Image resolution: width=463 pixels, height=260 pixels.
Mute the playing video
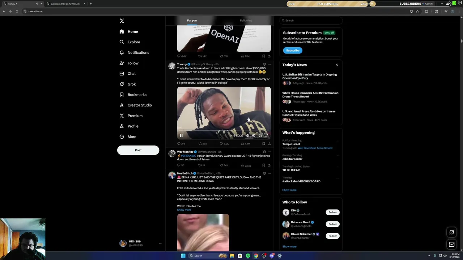[247, 136]
